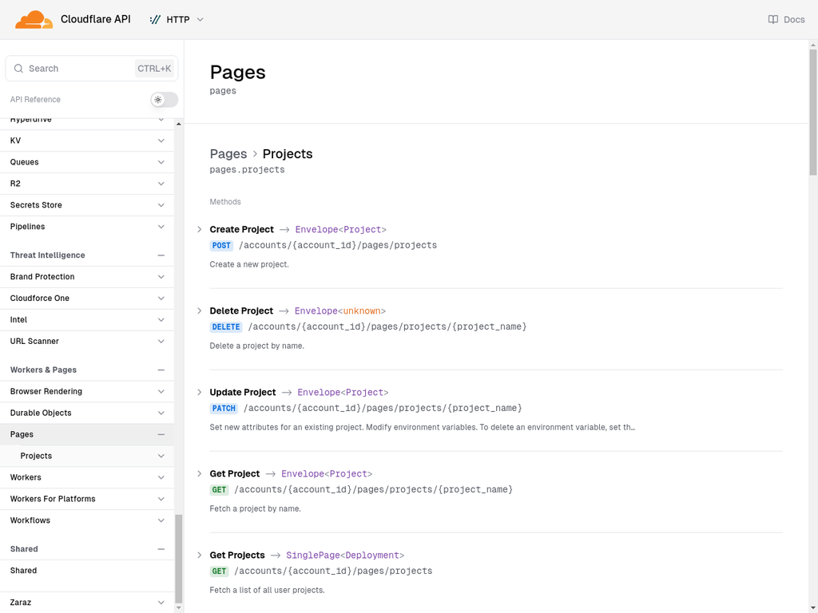Open the Docs book icon
Screen dimensions: 818x613
(772, 20)
